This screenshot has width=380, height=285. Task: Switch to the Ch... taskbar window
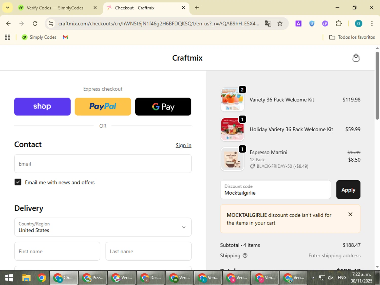pyautogui.click(x=64, y=278)
